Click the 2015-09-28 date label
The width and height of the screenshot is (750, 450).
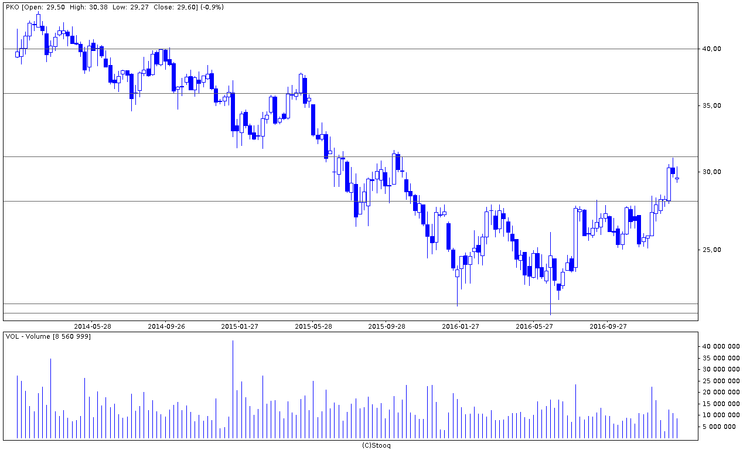pos(387,326)
